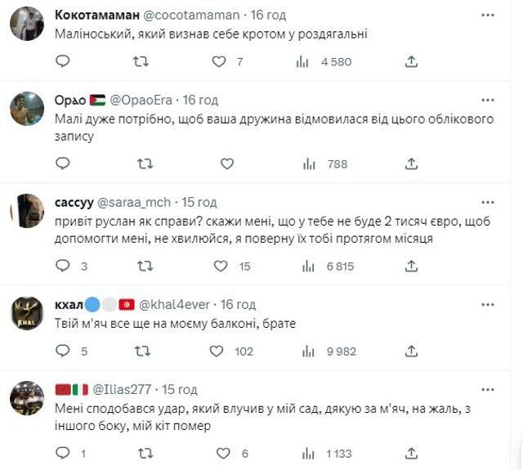
Task: Open the сассуу user avatar
Action: pos(27,211)
